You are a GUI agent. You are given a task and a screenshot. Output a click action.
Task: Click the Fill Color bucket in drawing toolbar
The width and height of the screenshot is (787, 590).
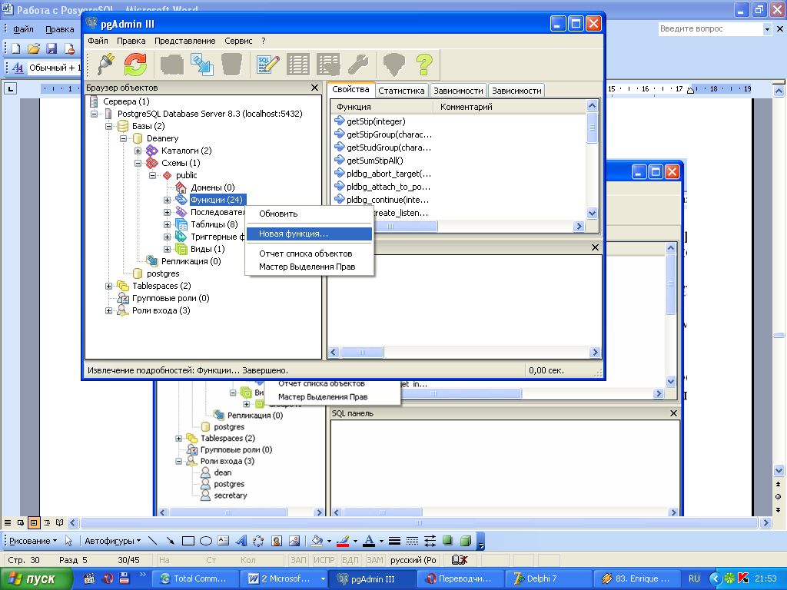point(317,541)
